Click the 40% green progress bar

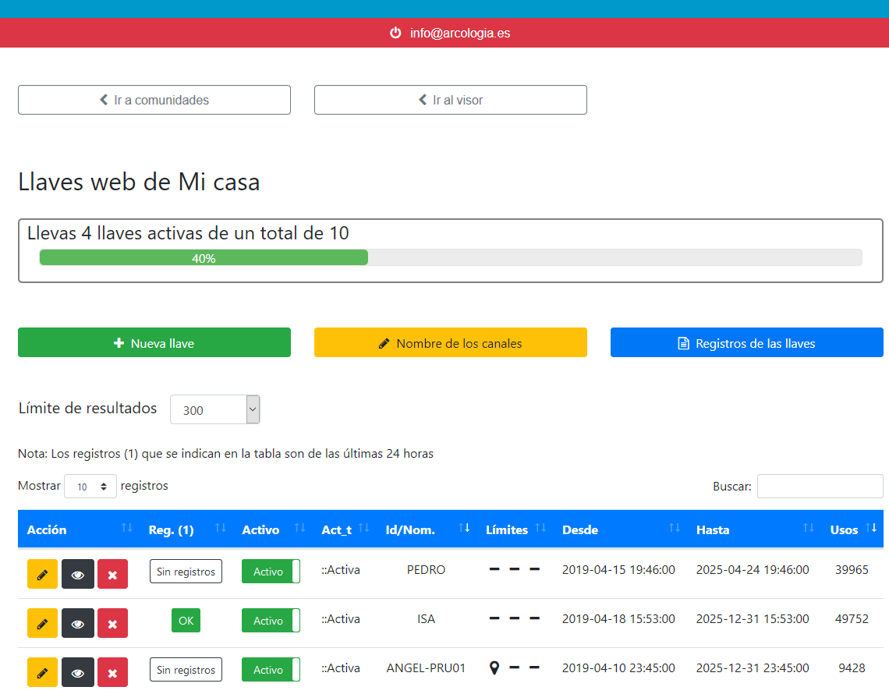point(203,257)
